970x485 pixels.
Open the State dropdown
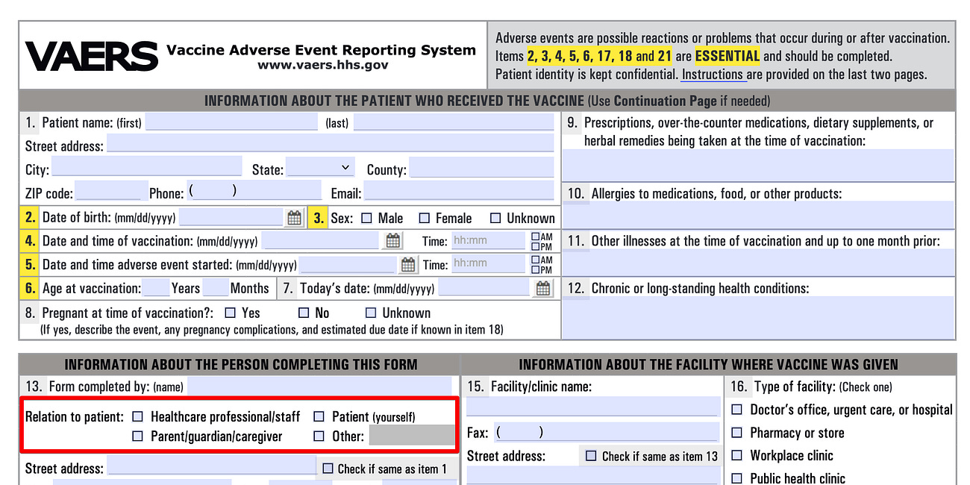[x=321, y=167]
